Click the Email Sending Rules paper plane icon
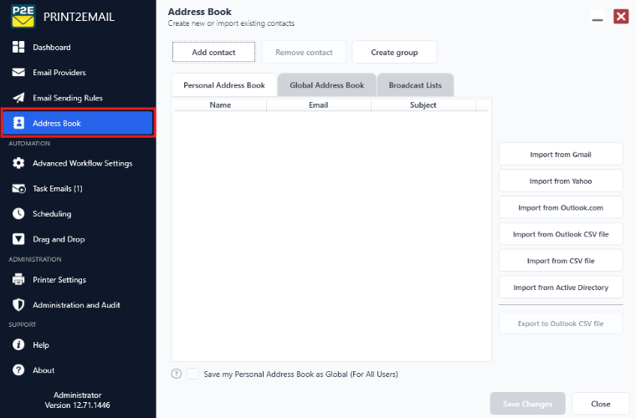Screen dimensions: 636x418 pos(18,98)
